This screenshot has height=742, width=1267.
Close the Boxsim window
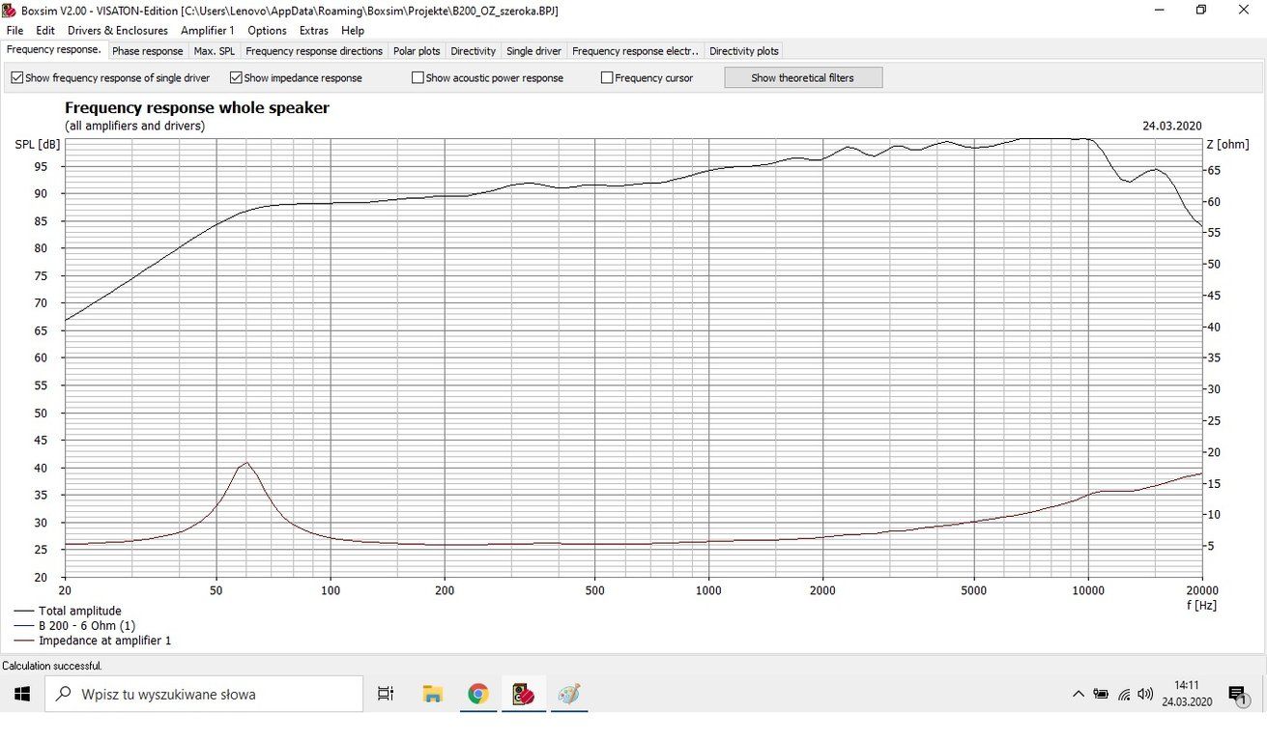(x=1245, y=10)
